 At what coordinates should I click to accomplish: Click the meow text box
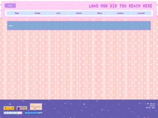(x=79, y=26)
